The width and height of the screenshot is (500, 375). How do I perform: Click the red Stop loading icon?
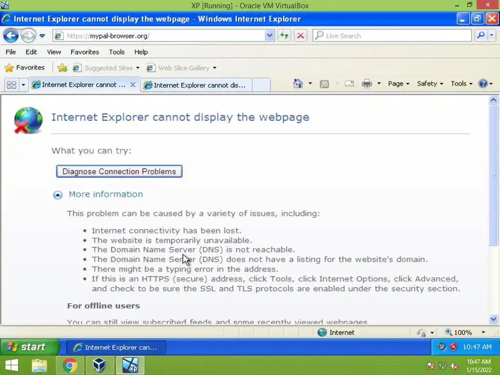tap(300, 35)
